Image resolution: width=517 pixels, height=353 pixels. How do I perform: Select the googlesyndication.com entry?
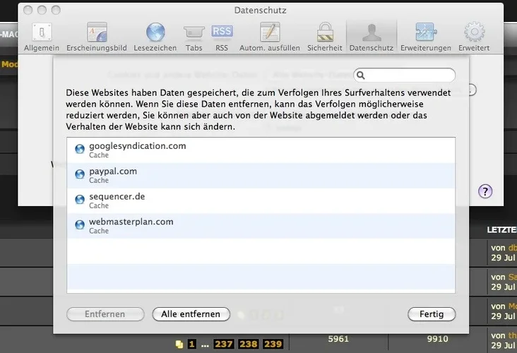(261, 150)
